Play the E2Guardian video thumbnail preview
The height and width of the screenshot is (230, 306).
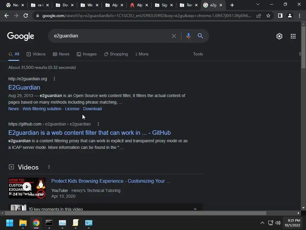coord(27,188)
